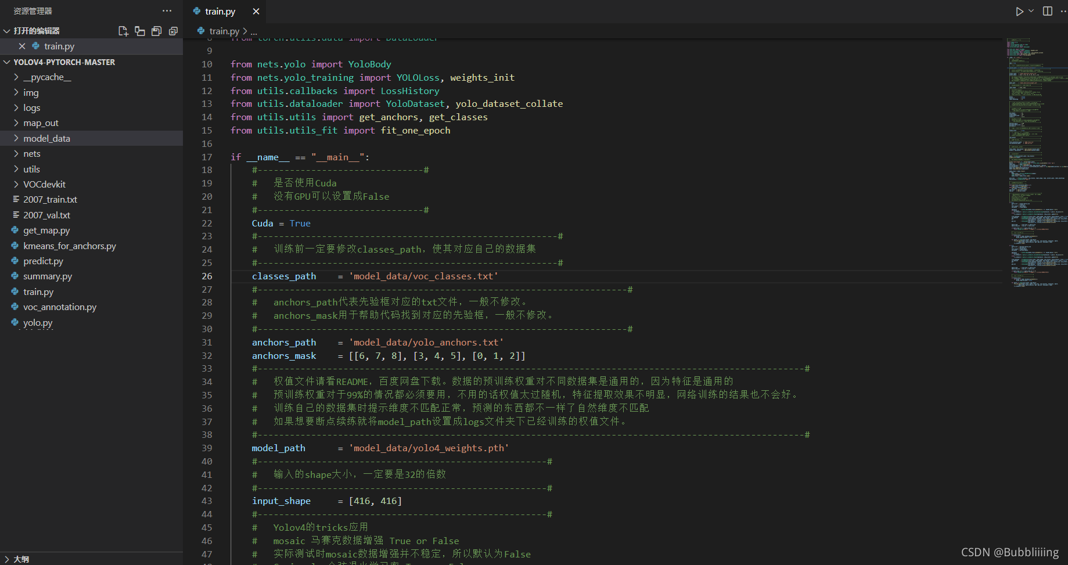The width and height of the screenshot is (1068, 565).
Task: Click line number 26 in gutter
Action: 207,276
